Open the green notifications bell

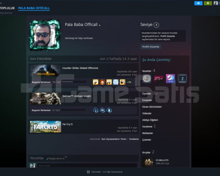point(208,3)
